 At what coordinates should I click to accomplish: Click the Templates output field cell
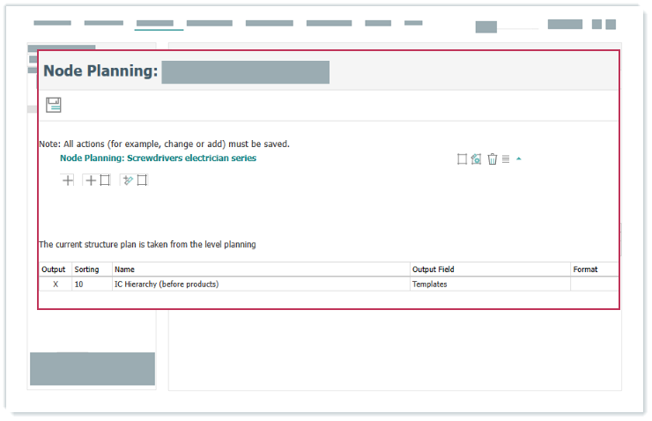coord(430,284)
